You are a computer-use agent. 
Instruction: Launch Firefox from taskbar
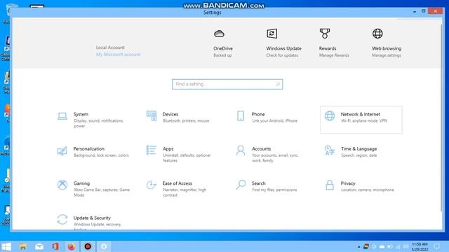(72, 246)
